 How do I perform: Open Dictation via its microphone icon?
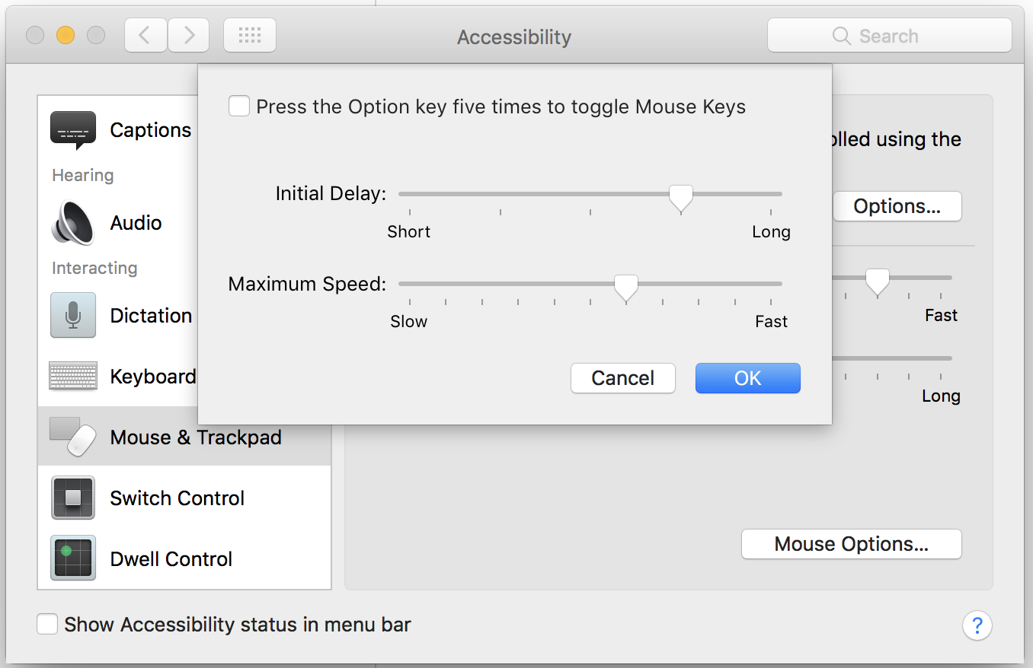(73, 315)
